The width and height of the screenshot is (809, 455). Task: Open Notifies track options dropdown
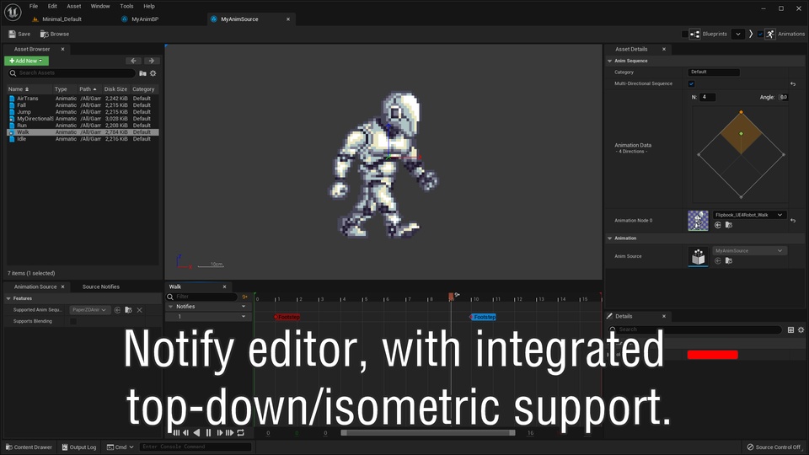tap(244, 307)
